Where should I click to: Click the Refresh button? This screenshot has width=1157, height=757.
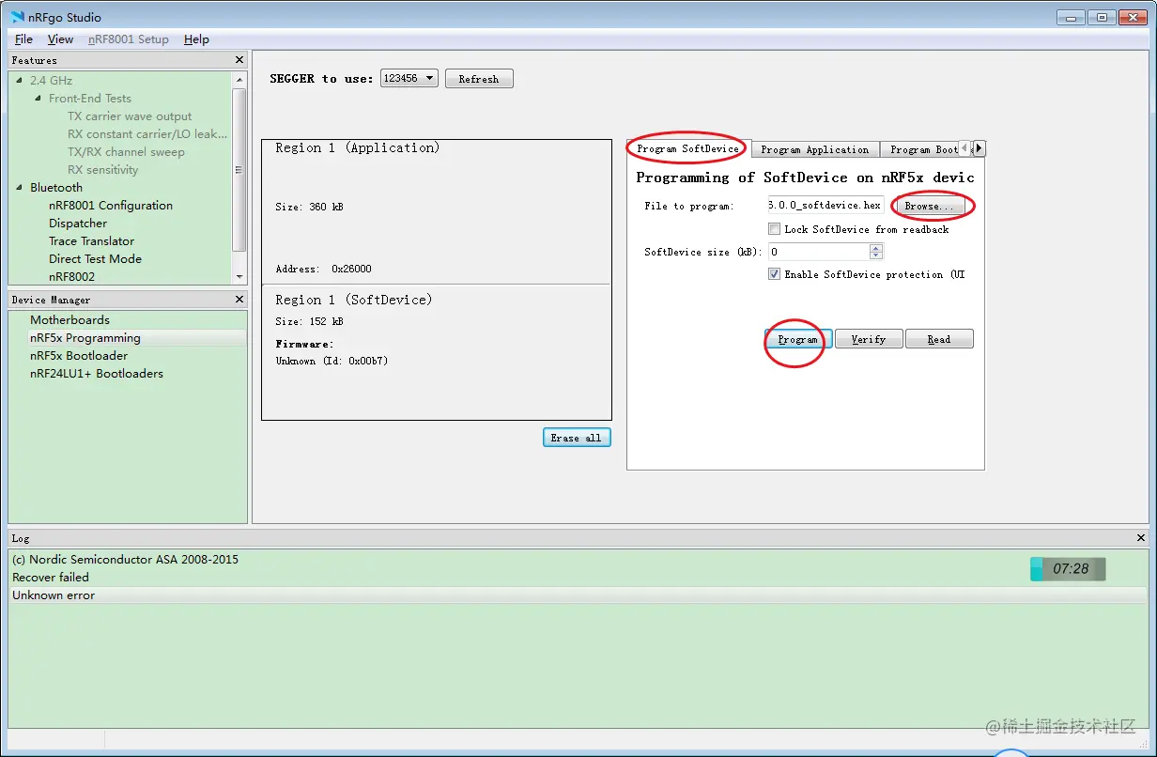tap(479, 79)
